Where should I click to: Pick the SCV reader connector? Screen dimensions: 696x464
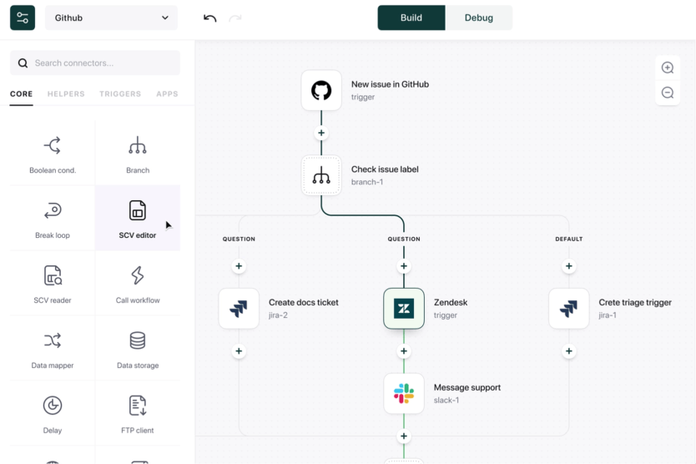53,283
